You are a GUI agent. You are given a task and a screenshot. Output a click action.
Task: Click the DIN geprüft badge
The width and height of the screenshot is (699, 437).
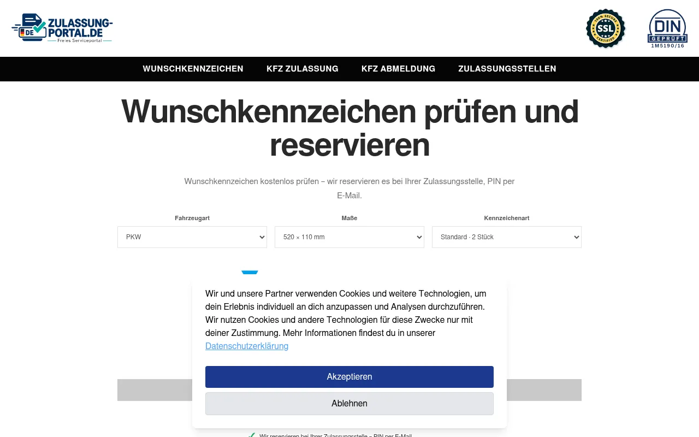(667, 28)
